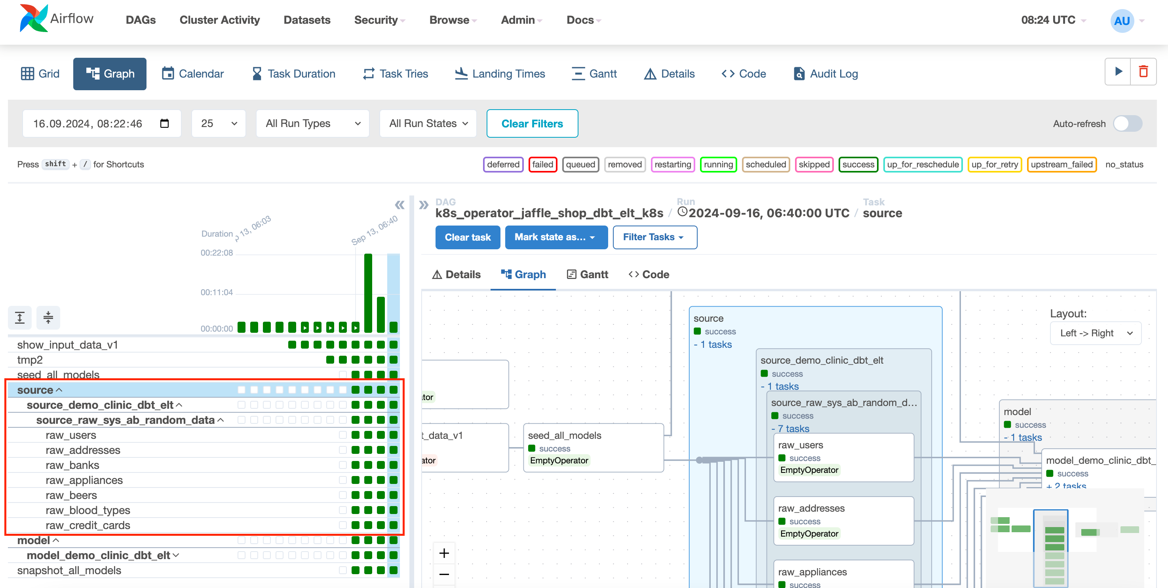Zoom out of the graph with minus
This screenshot has width=1168, height=588.
click(444, 575)
